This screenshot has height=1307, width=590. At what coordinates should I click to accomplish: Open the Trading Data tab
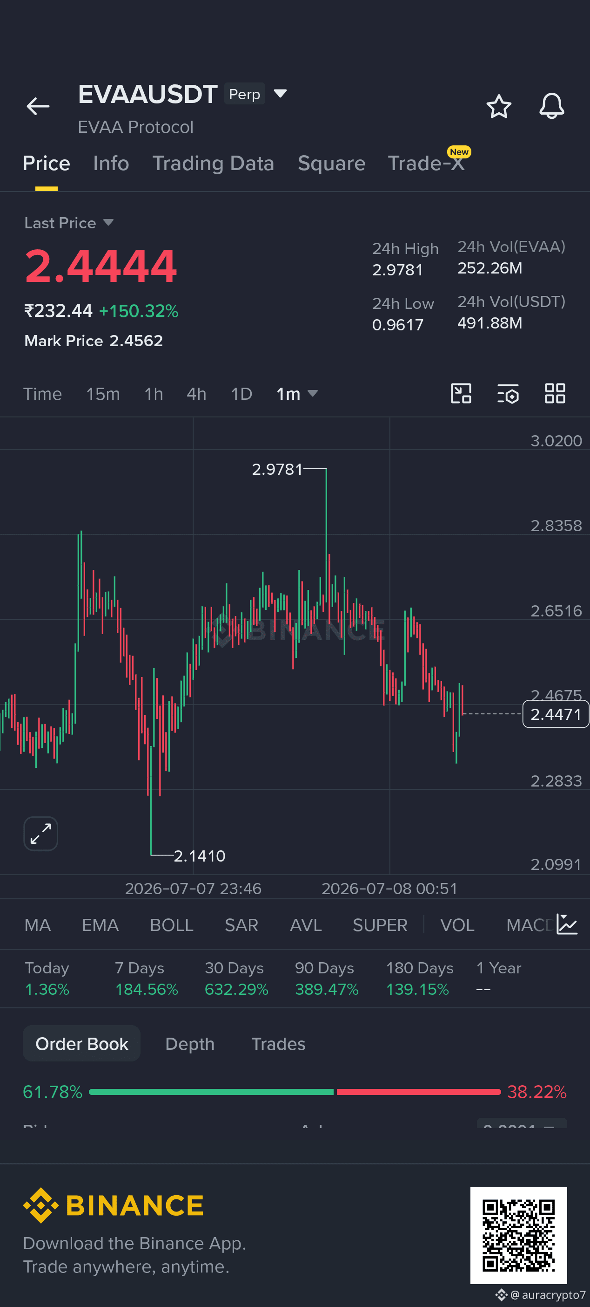[214, 164]
